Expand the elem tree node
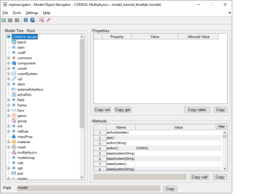 8,84
